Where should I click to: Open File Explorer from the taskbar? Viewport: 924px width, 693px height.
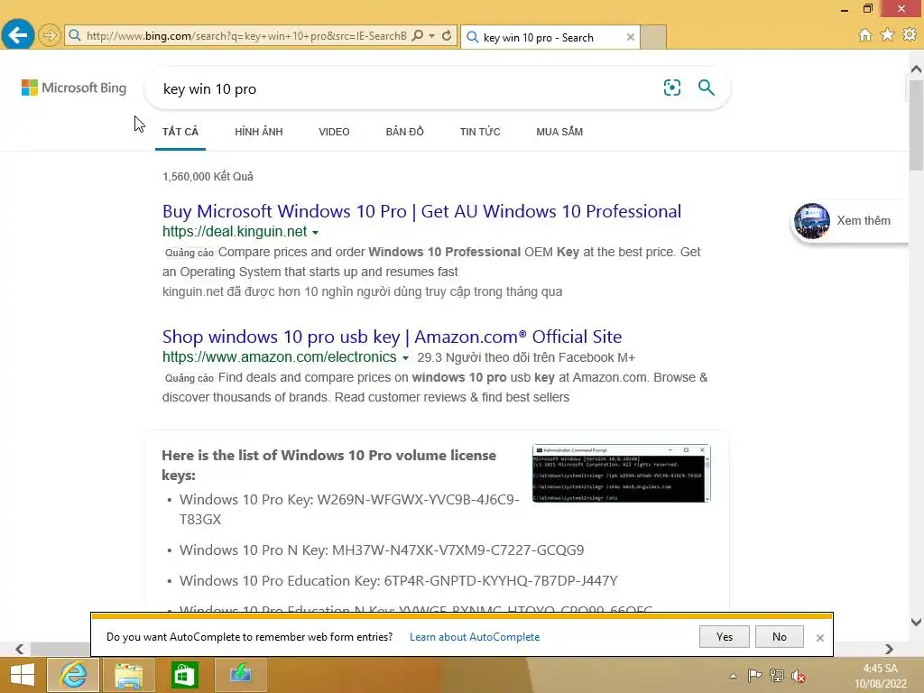[128, 675]
